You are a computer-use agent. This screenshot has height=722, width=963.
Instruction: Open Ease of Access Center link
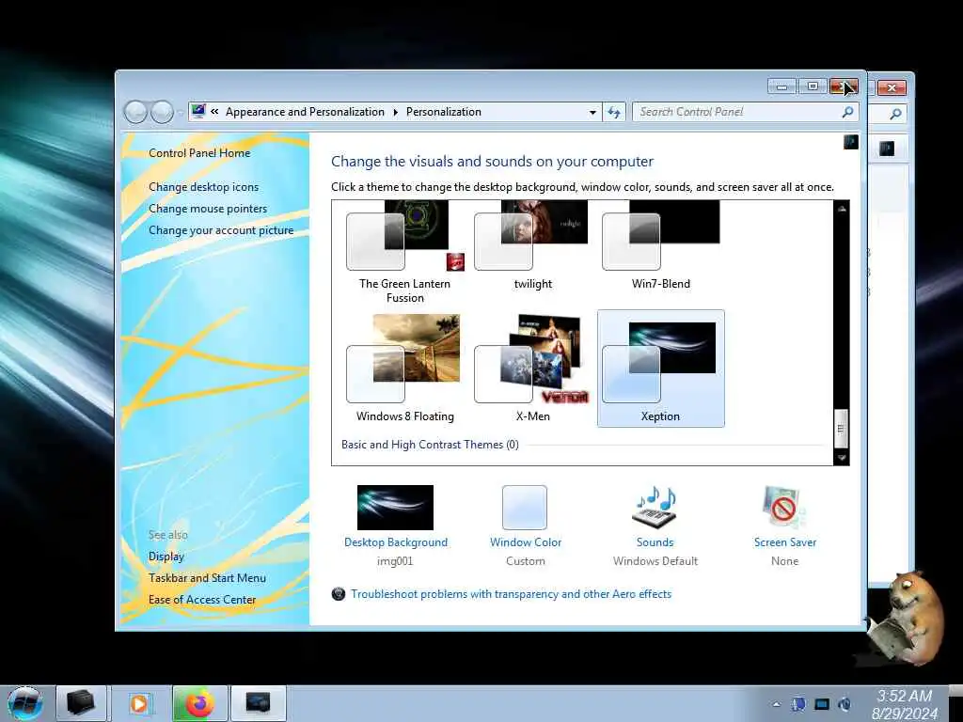202,599
